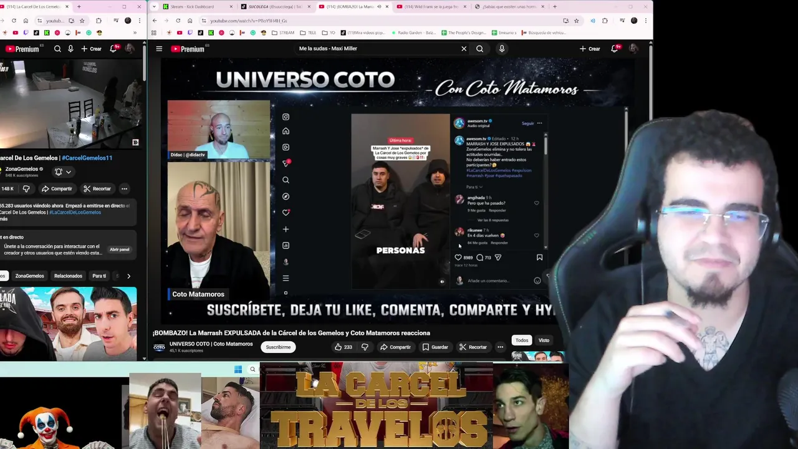Click Instagram explore compass icon in video
Viewport: 798px width, 449px height.
(x=286, y=196)
